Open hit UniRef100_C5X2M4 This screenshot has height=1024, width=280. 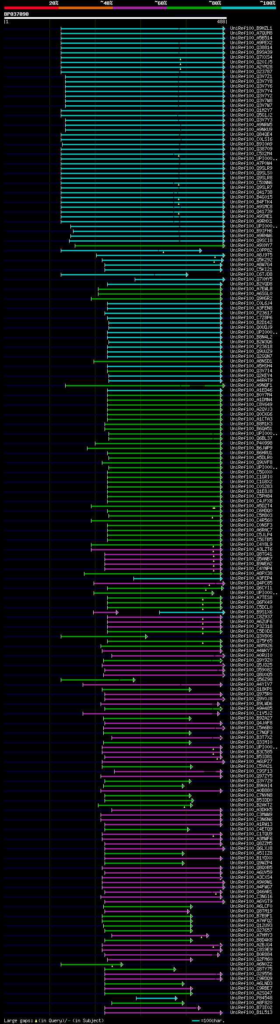pyautogui.click(x=251, y=154)
